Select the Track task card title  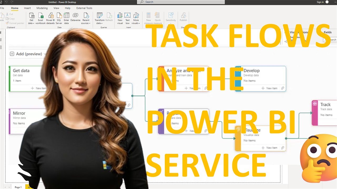[325, 104]
